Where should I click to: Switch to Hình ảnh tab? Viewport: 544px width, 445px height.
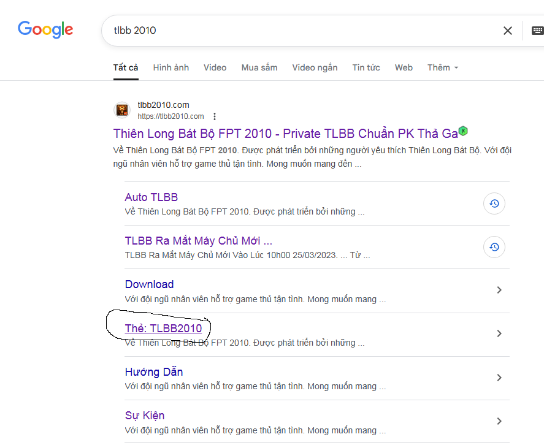pyautogui.click(x=171, y=67)
